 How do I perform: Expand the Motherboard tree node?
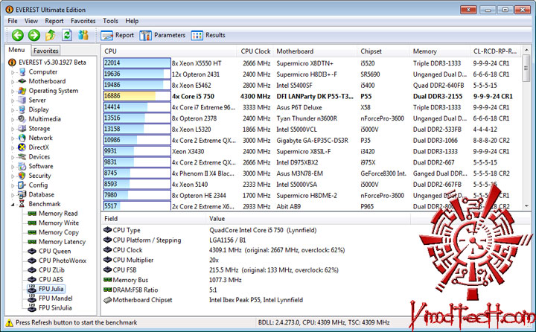pos(13,81)
